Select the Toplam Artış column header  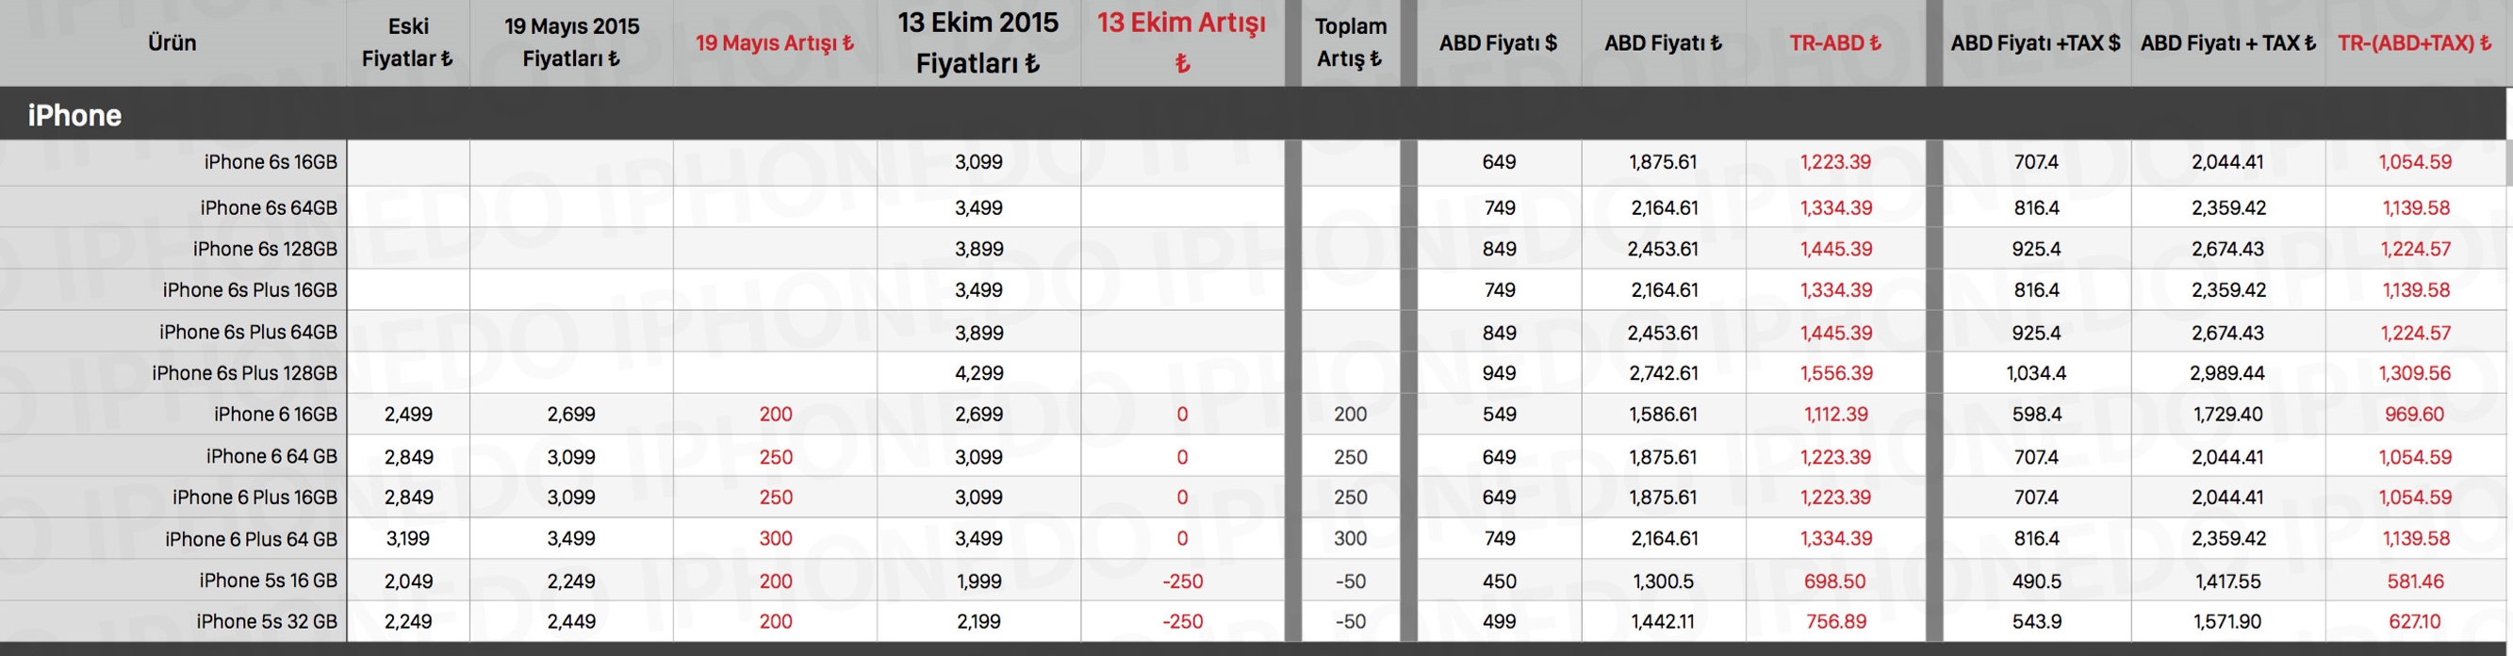click(1350, 43)
